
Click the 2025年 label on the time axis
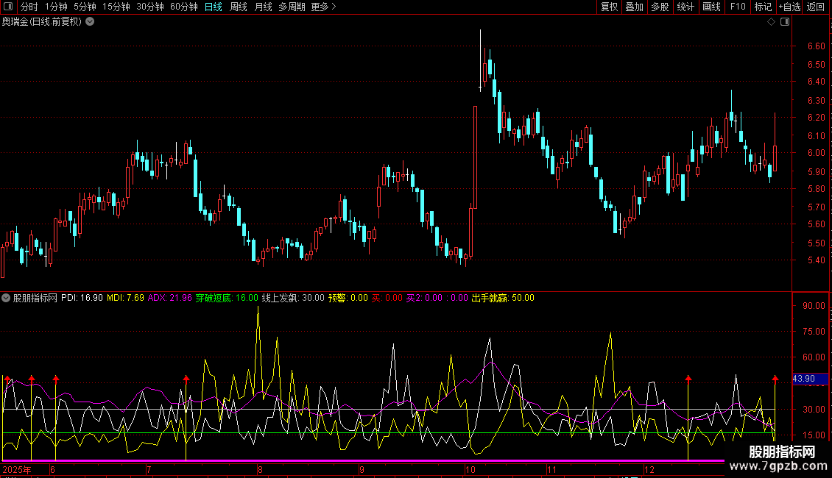(18, 469)
